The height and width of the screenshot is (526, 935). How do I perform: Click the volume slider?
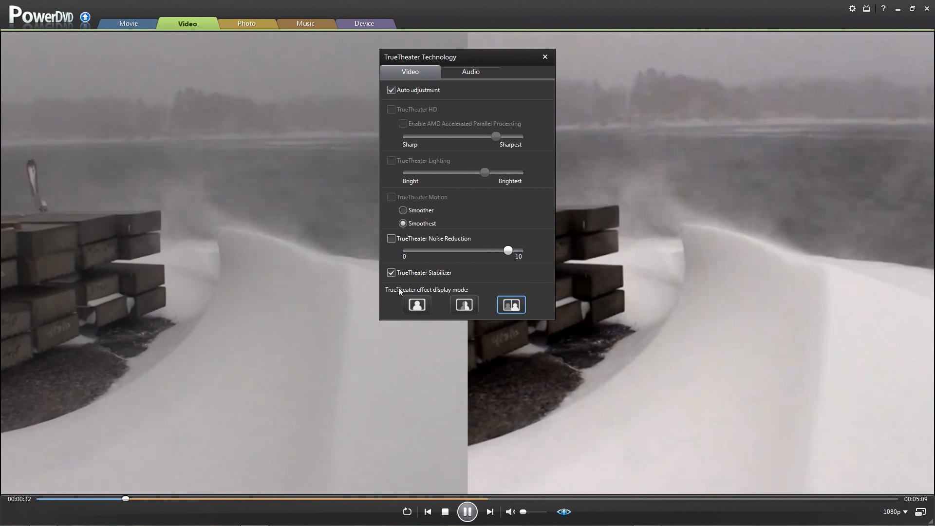[x=533, y=512]
